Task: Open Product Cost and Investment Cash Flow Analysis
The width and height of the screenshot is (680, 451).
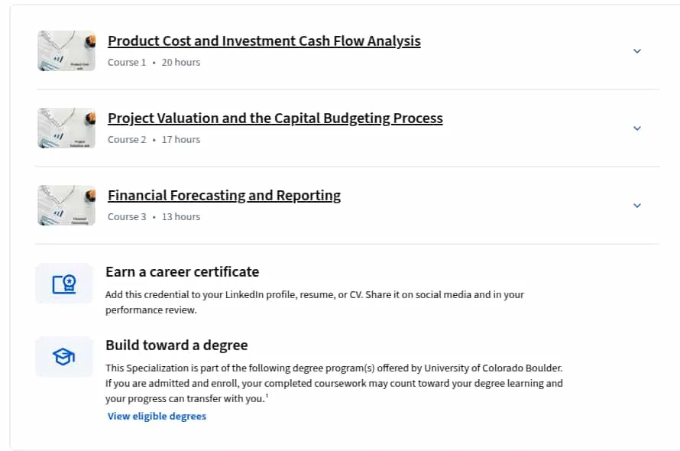Action: (x=264, y=41)
